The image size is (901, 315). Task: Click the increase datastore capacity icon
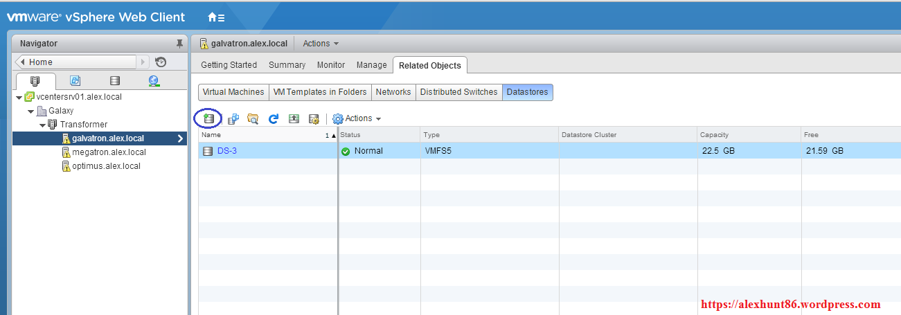click(x=294, y=119)
